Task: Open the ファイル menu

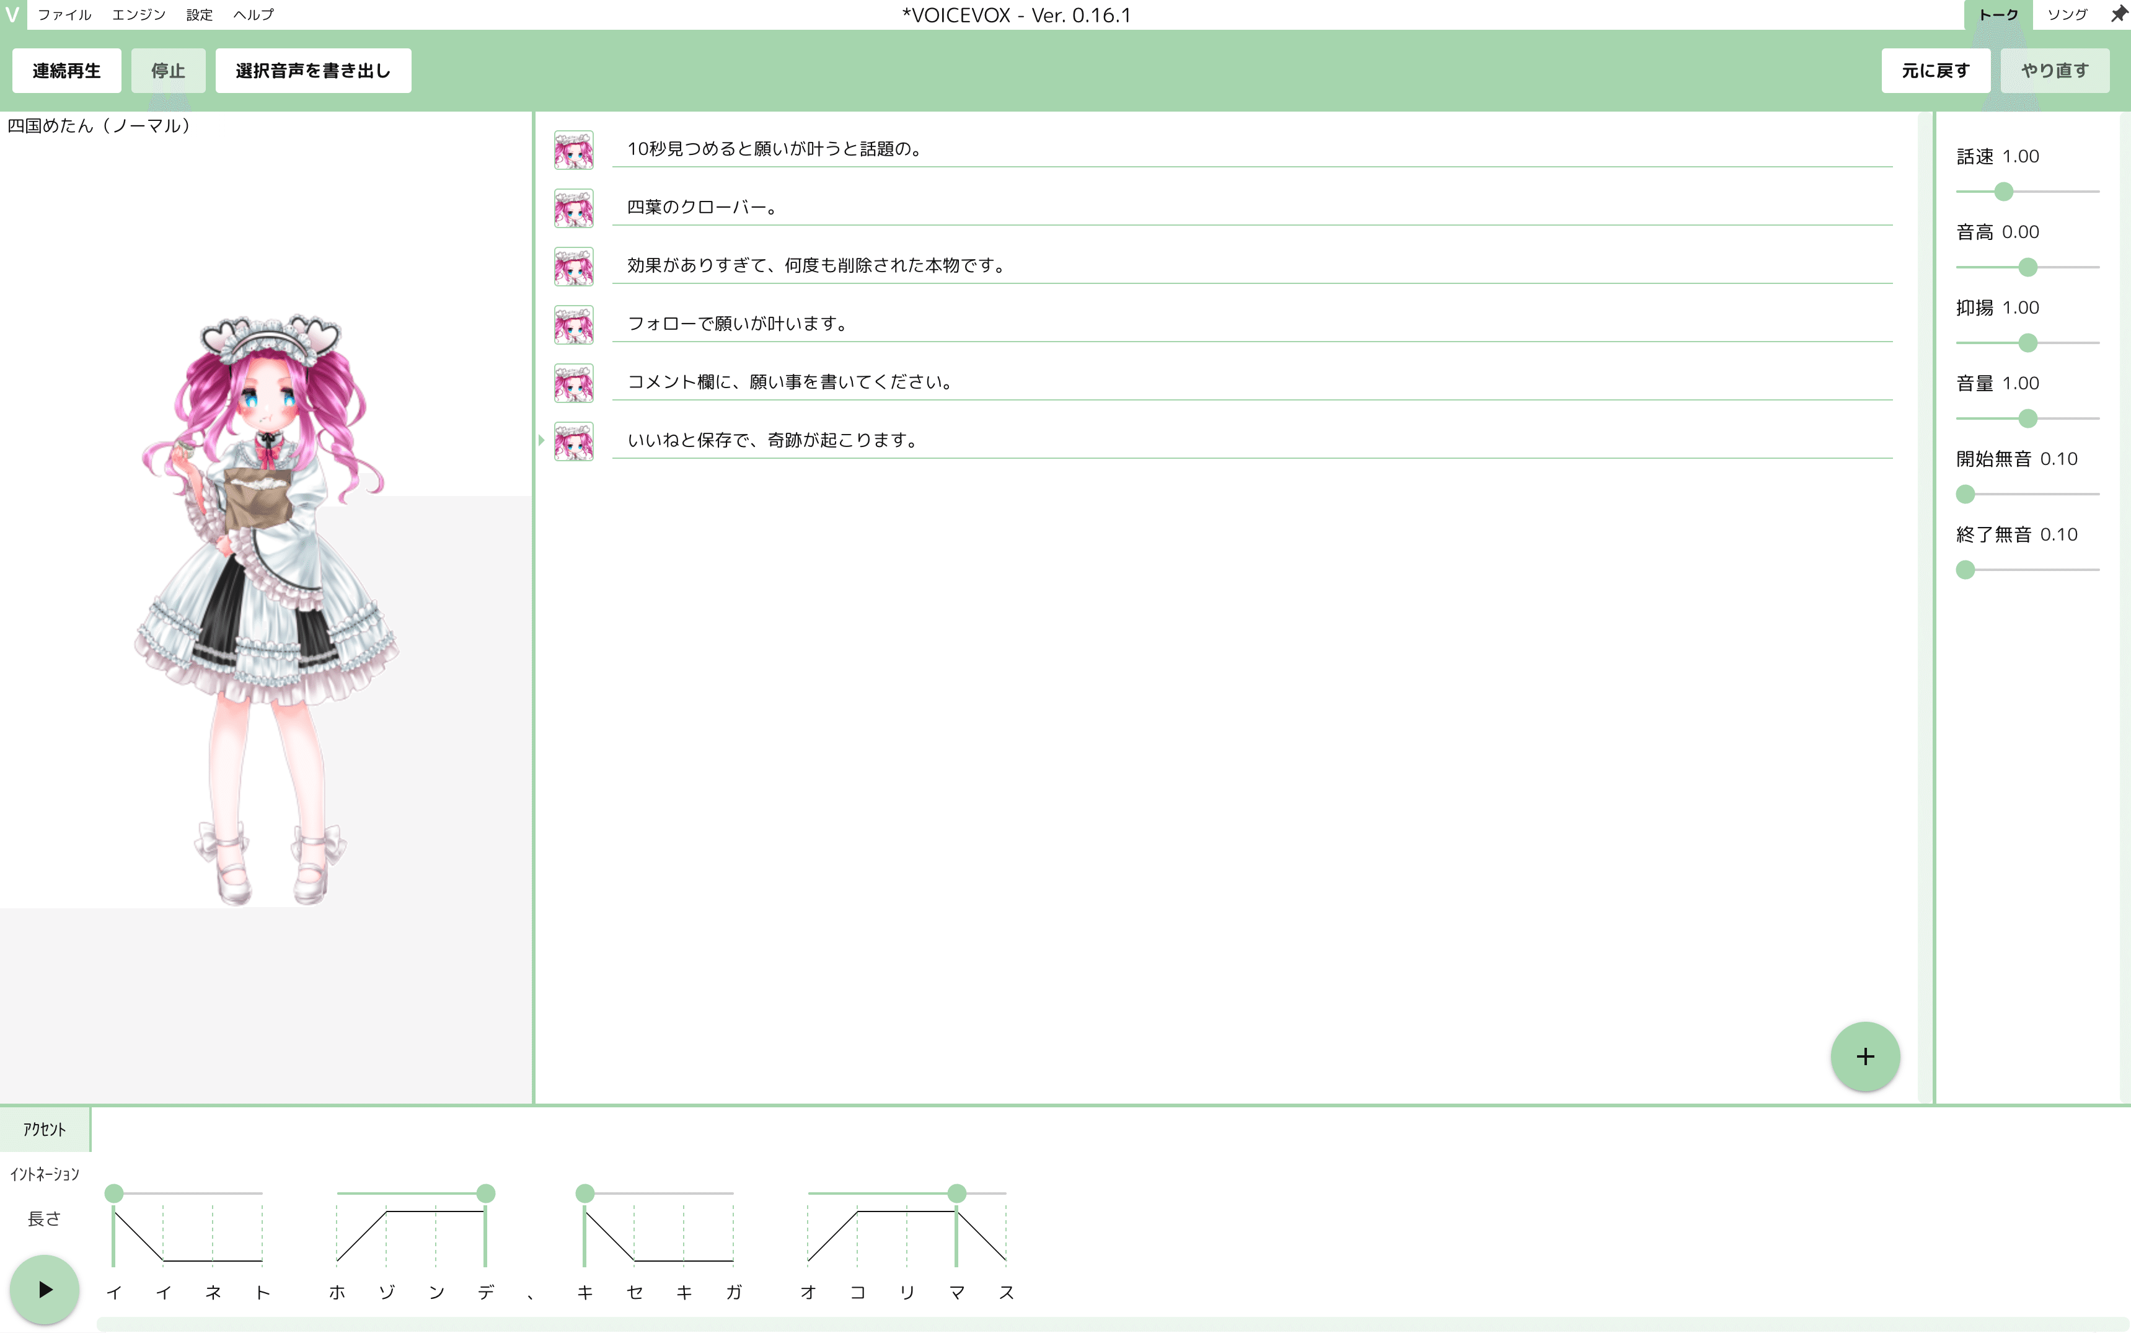Action: coord(64,14)
